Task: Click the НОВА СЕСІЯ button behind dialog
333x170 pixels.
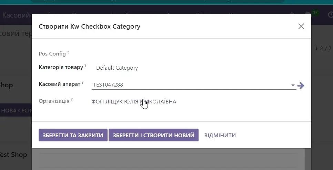Action: click(16, 111)
